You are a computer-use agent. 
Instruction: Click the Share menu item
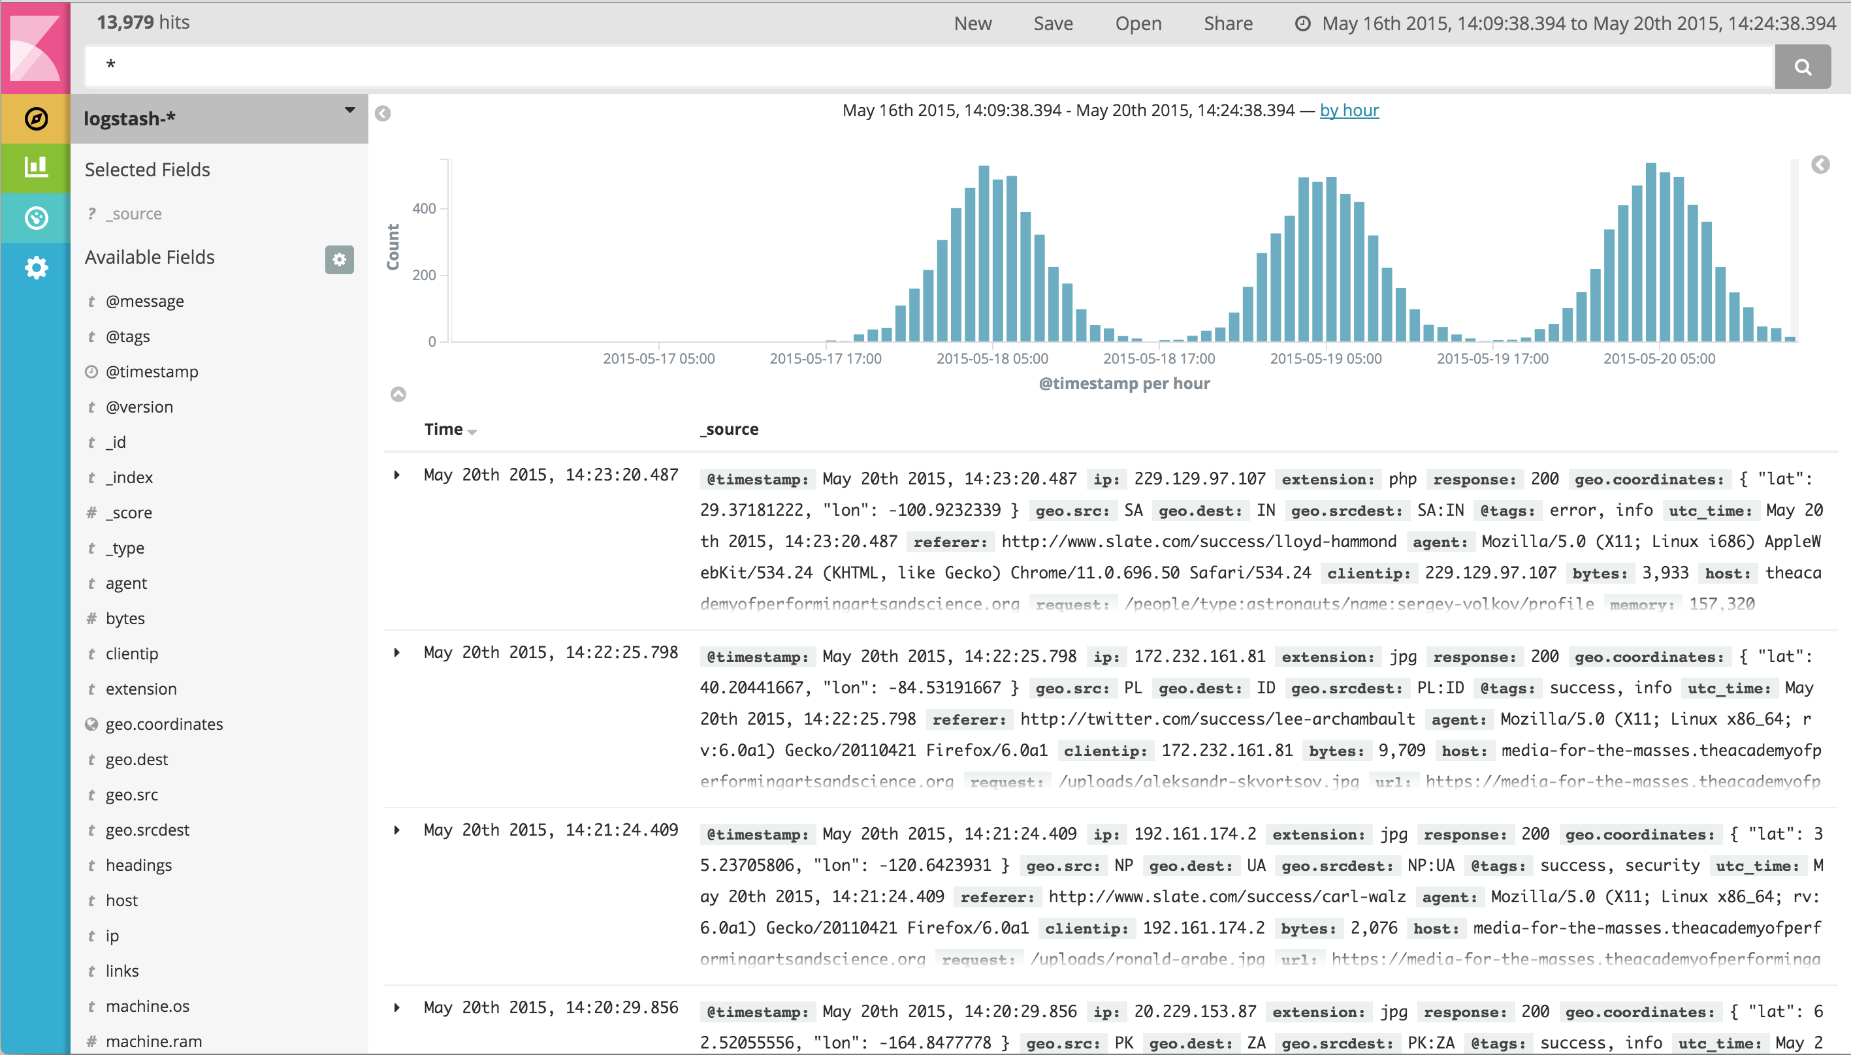coord(1228,24)
